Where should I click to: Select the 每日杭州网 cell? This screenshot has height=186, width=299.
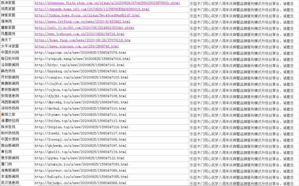tap(17, 59)
